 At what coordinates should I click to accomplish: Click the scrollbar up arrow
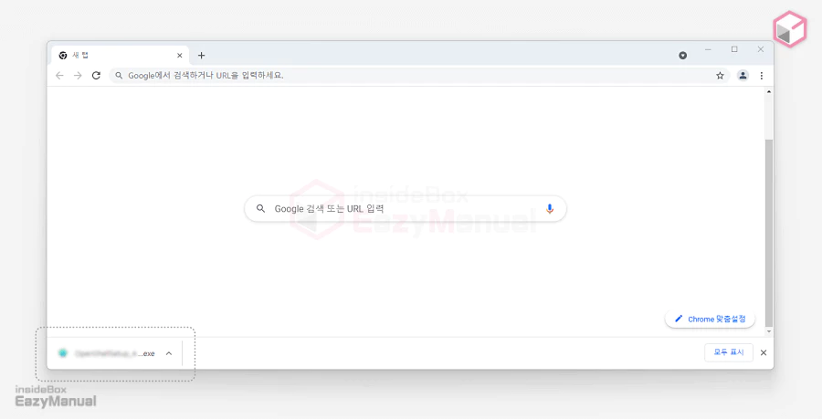pos(768,91)
